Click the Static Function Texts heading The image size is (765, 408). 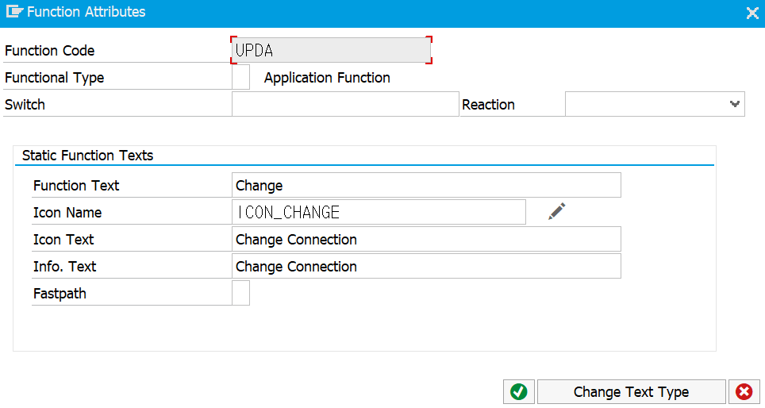pos(88,156)
